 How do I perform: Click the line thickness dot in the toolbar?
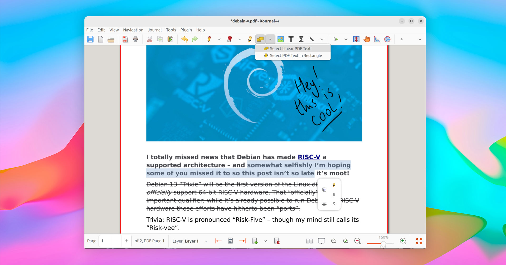click(401, 39)
